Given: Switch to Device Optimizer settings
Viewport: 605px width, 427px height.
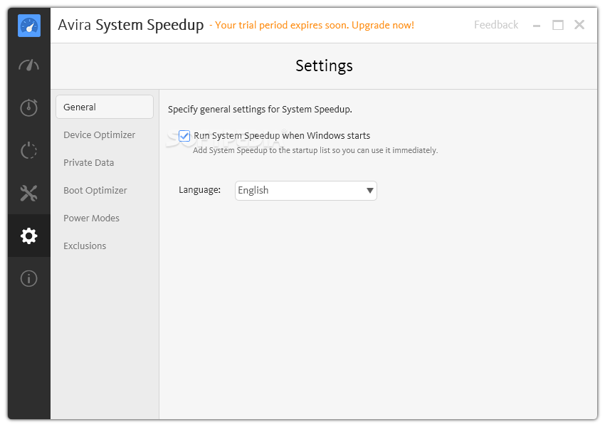Looking at the screenshot, I should 99,135.
